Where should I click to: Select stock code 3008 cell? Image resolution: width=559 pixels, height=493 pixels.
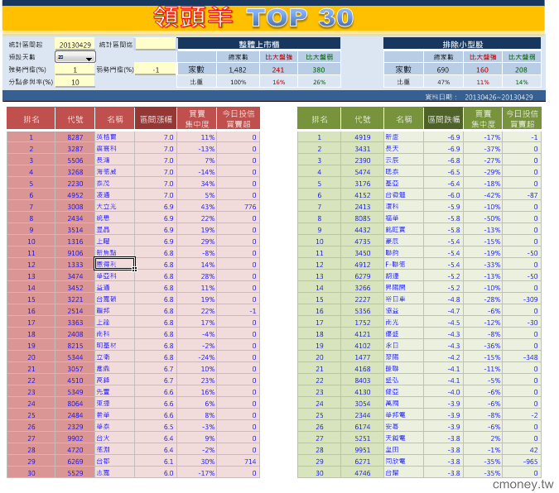pyautogui.click(x=75, y=207)
